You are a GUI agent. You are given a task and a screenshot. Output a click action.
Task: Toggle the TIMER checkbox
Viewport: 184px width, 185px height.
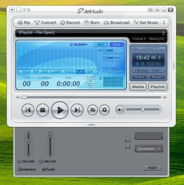point(133,48)
